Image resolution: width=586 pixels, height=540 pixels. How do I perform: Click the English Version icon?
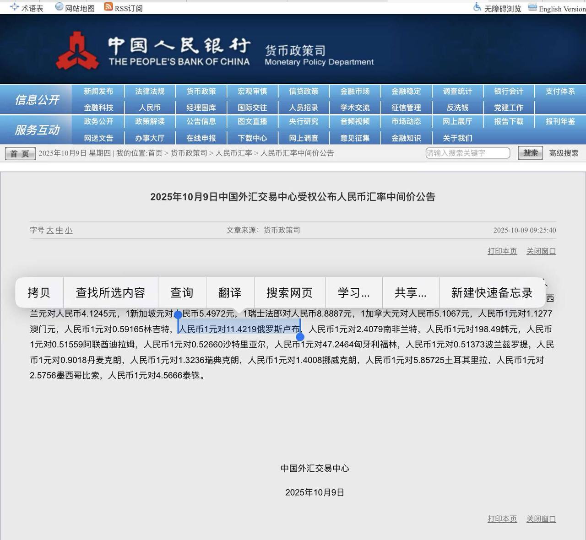pyautogui.click(x=532, y=7)
